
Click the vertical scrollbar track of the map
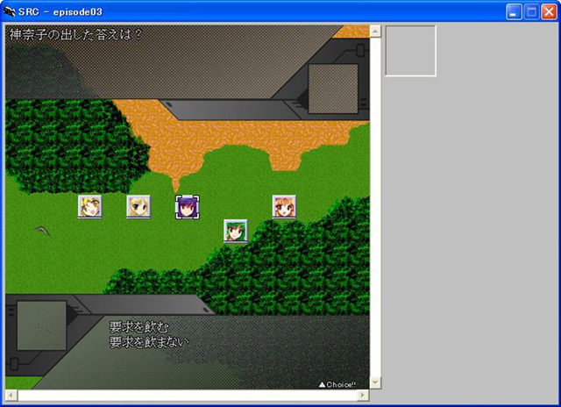(375, 207)
